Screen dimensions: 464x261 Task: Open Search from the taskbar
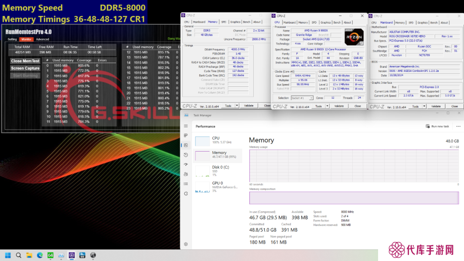click(x=18, y=255)
